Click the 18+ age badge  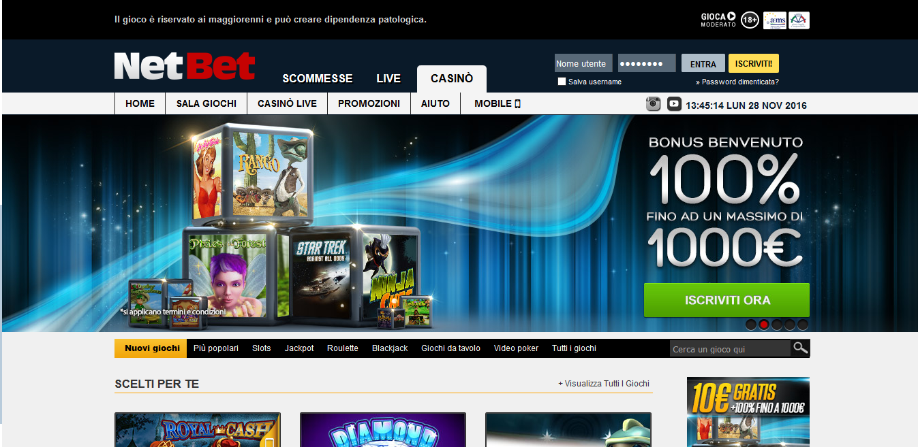(x=750, y=20)
